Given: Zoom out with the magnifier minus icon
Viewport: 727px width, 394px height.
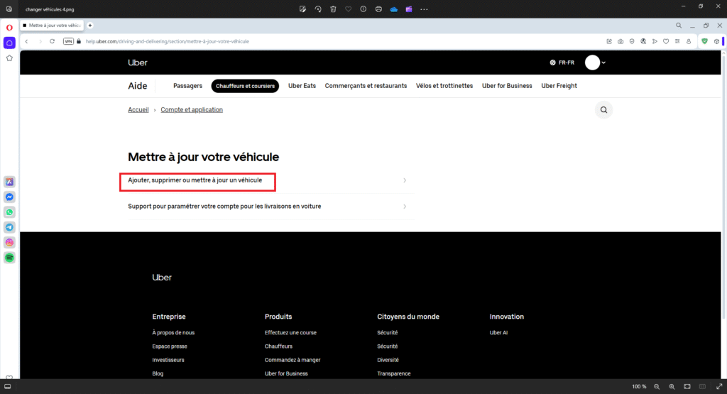Looking at the screenshot, I should 657,387.
